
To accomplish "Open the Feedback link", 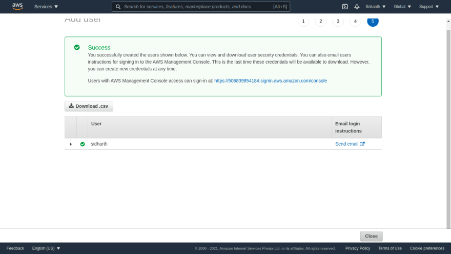I will click(x=15, y=248).
